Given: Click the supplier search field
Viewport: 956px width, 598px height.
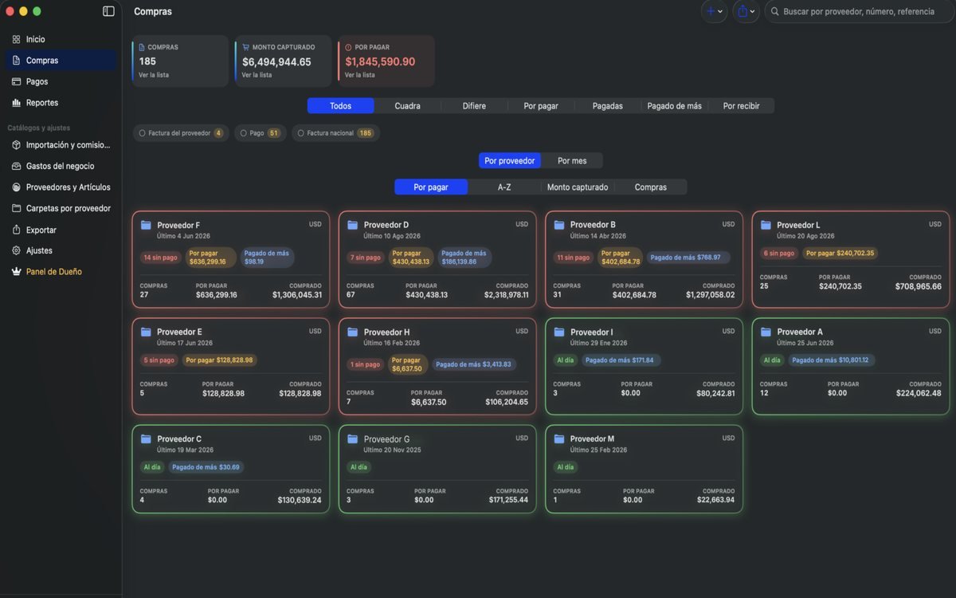Looking at the screenshot, I should tap(860, 11).
